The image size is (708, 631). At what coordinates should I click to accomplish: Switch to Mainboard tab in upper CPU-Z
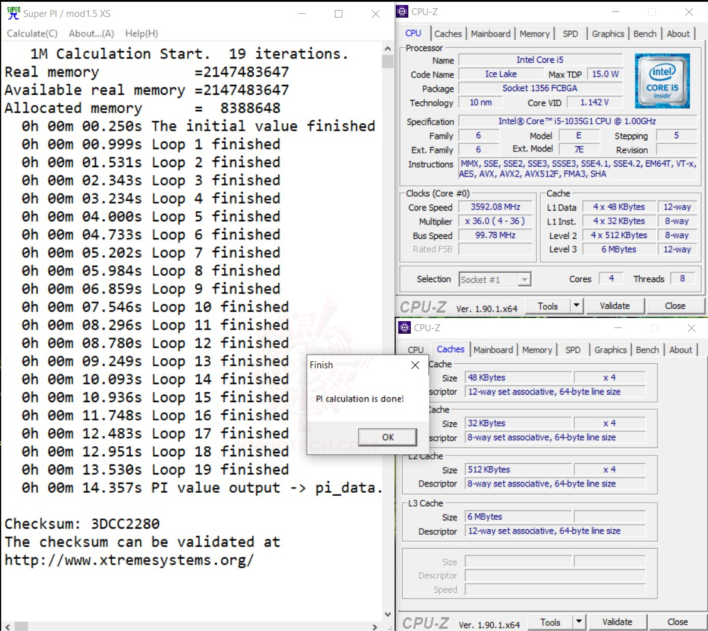click(x=491, y=34)
